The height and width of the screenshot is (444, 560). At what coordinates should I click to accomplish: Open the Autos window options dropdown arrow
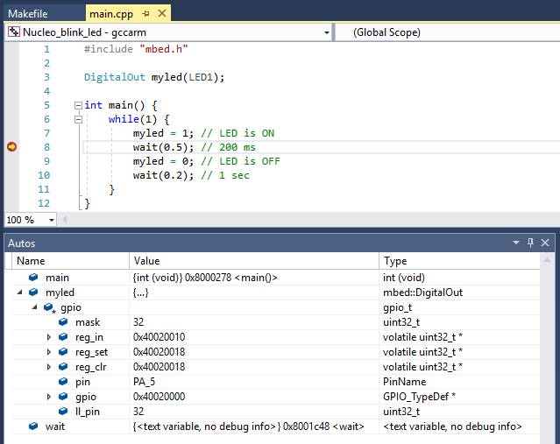pyautogui.click(x=516, y=243)
